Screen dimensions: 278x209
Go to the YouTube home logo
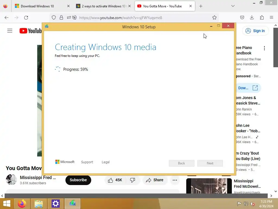tap(30, 31)
